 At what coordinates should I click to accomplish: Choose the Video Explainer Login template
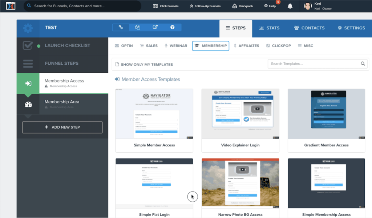(240, 120)
